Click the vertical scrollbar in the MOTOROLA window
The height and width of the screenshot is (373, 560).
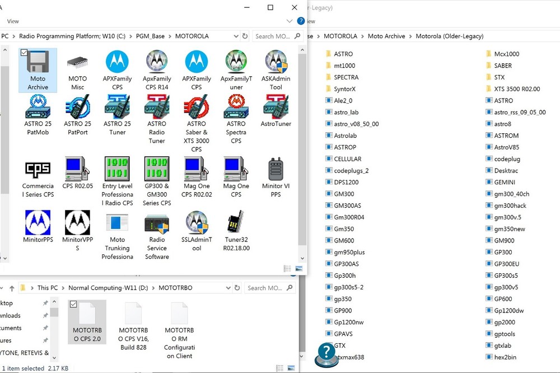click(x=302, y=140)
